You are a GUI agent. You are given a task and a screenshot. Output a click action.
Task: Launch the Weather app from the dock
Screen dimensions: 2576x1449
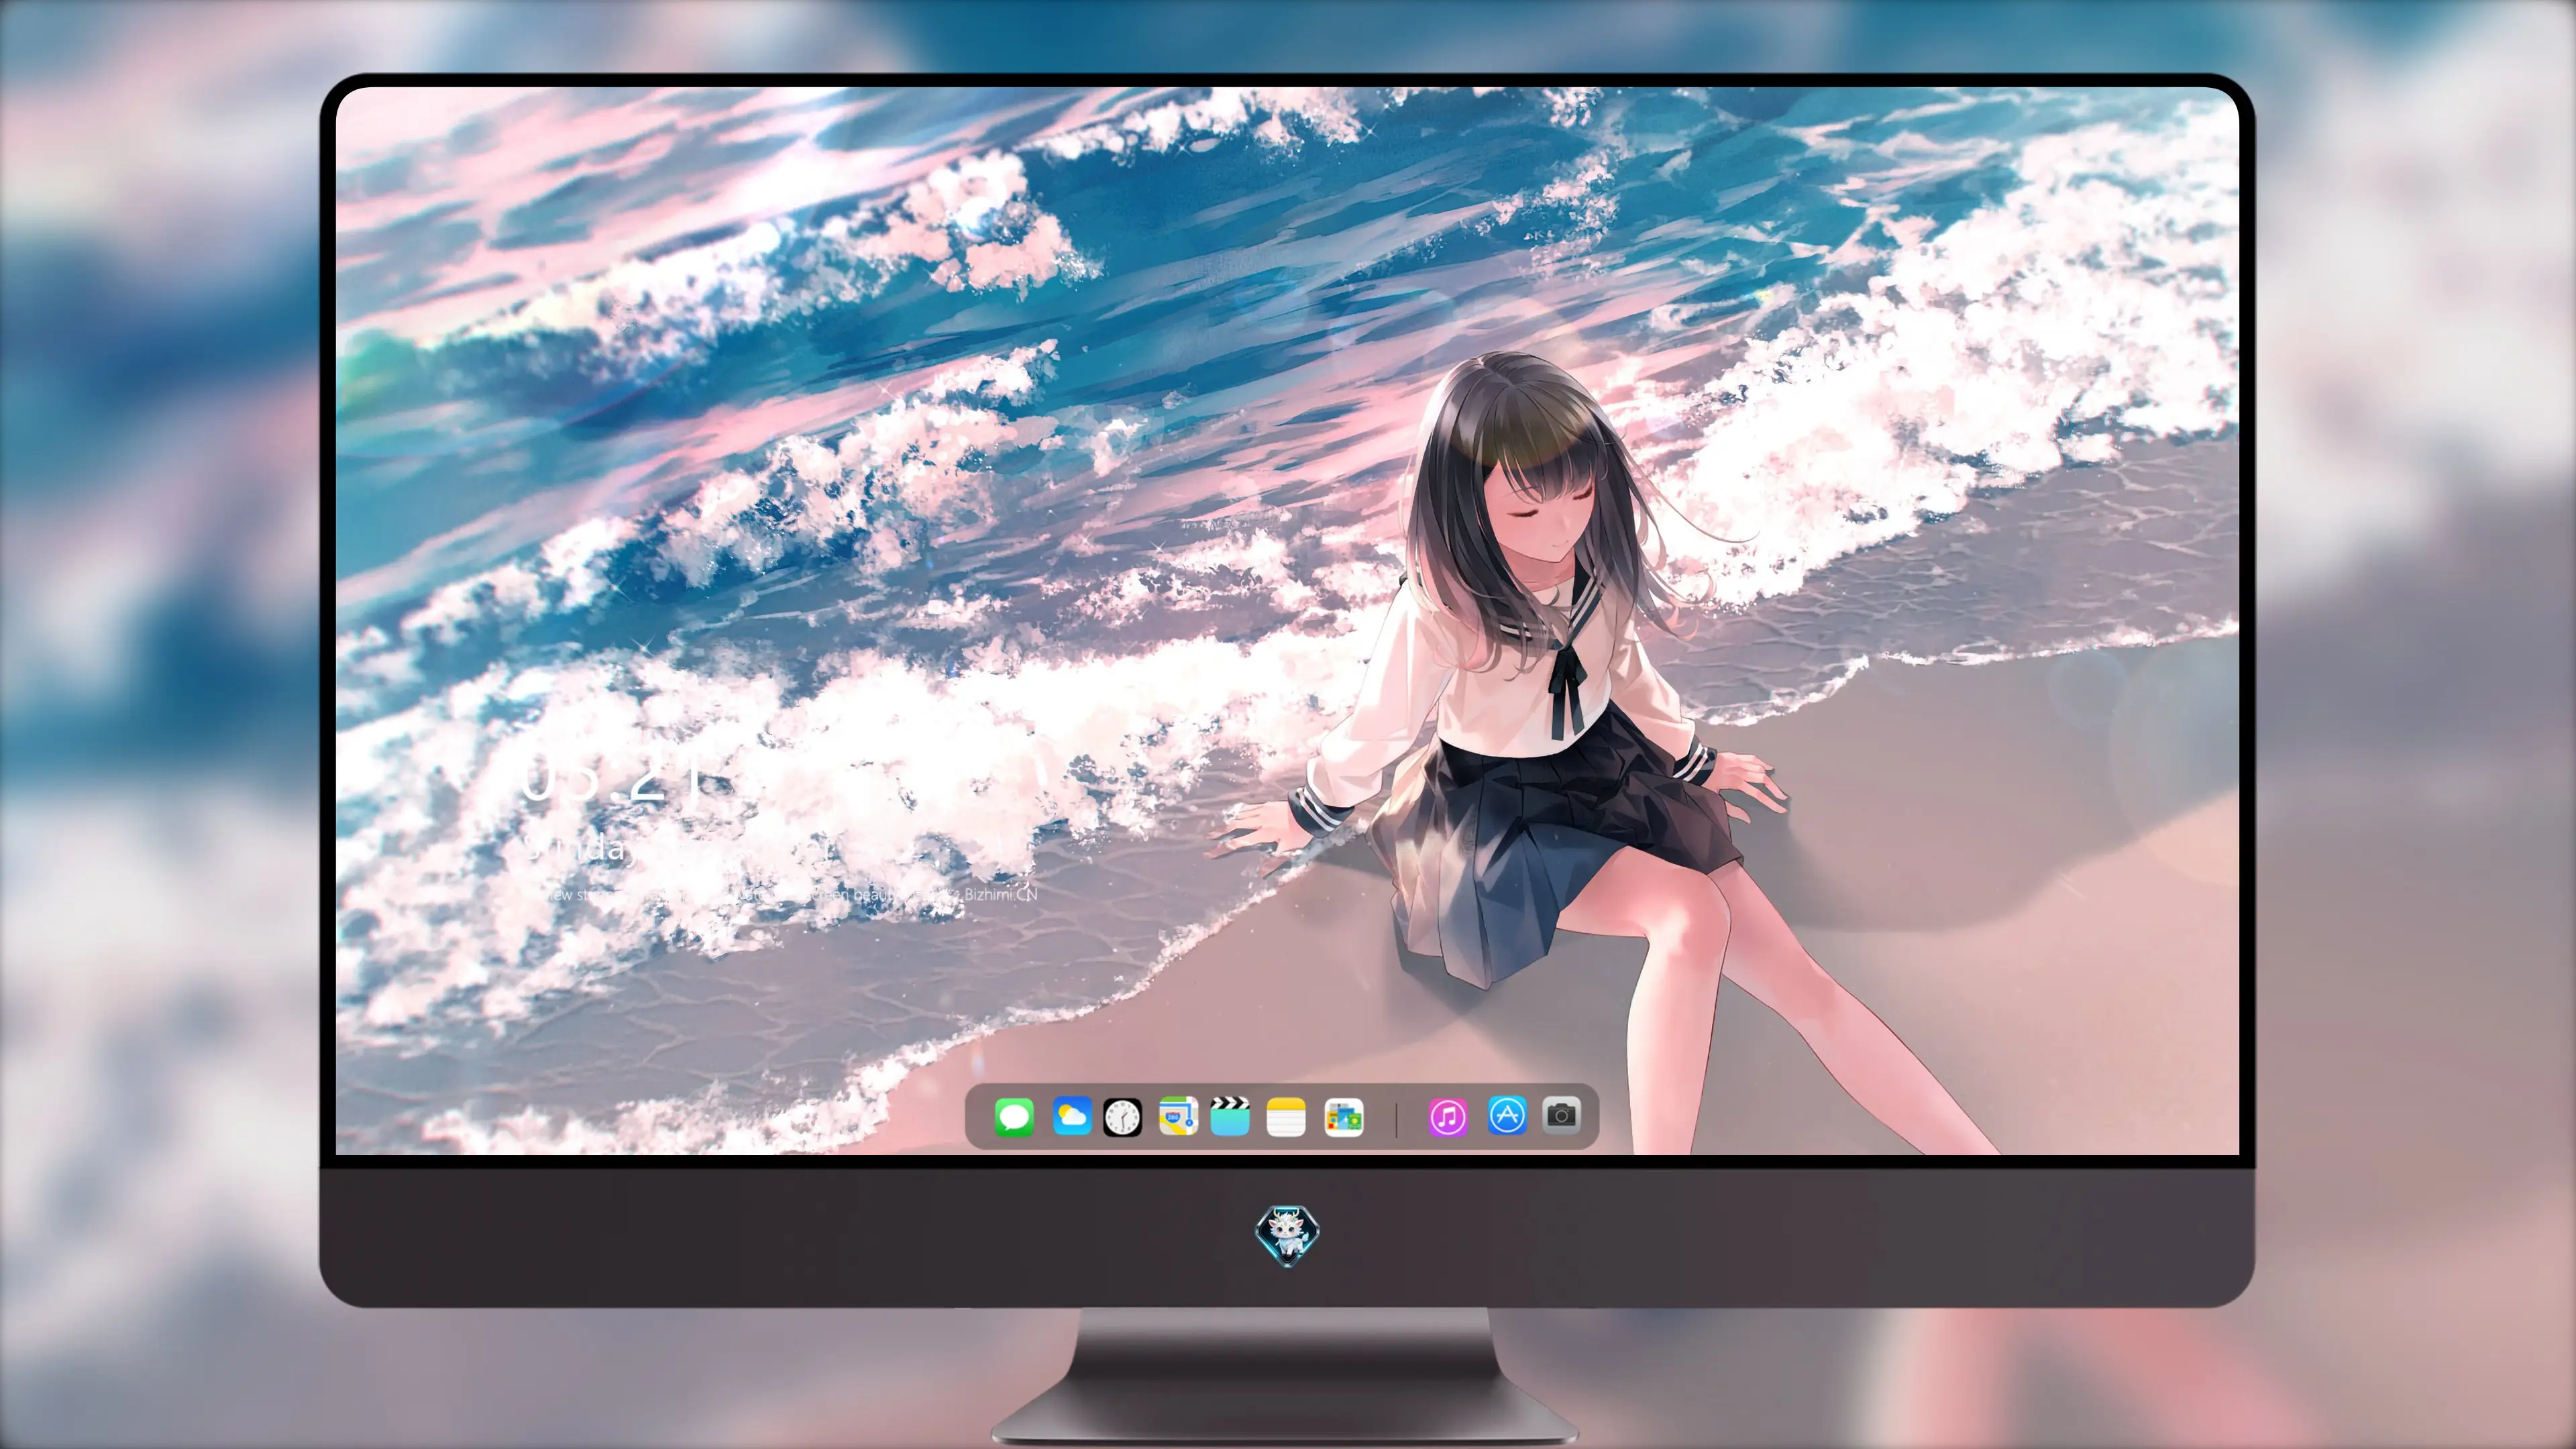point(1072,1116)
